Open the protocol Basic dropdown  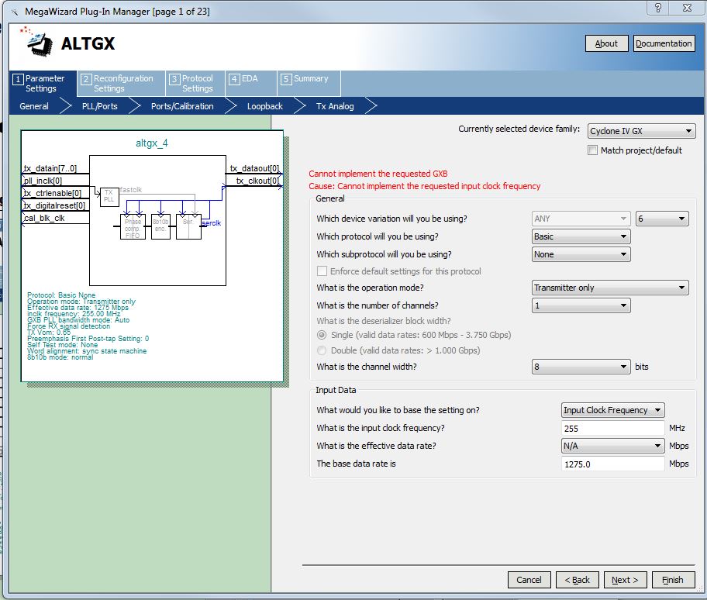click(x=581, y=236)
